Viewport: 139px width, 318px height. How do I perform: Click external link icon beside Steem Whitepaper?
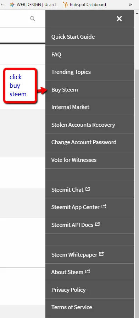tap(101, 254)
